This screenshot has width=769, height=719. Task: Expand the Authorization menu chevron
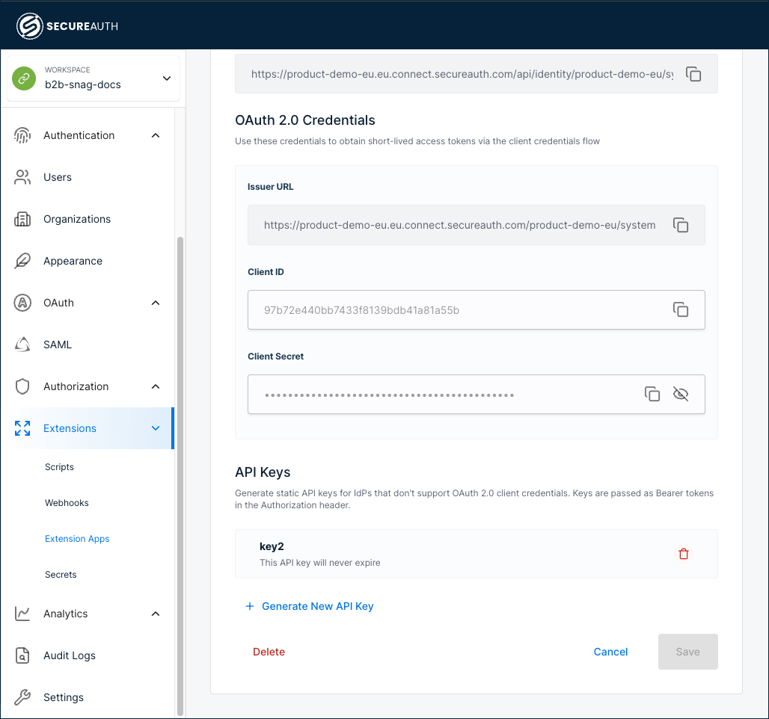coord(156,386)
